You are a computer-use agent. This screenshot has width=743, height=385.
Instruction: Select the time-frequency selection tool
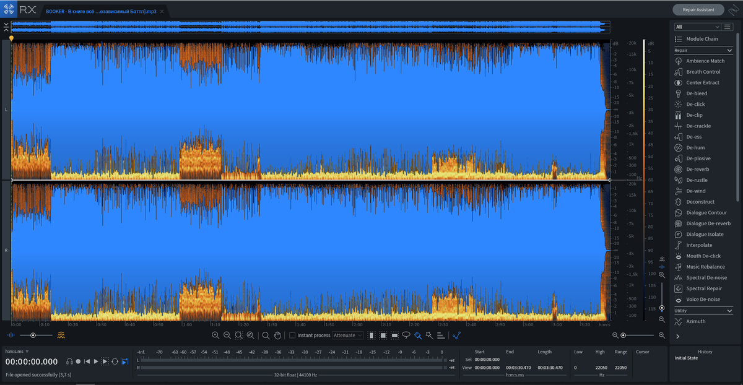point(383,335)
